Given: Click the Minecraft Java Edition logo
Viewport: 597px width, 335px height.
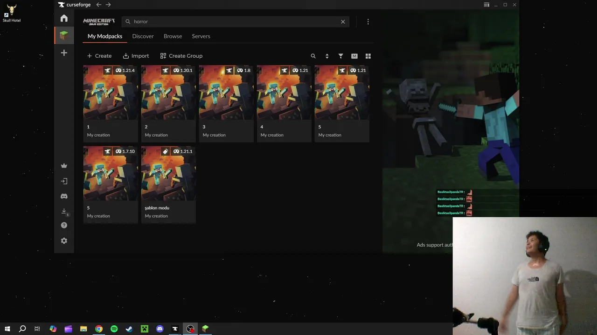Looking at the screenshot, I should coord(99,21).
